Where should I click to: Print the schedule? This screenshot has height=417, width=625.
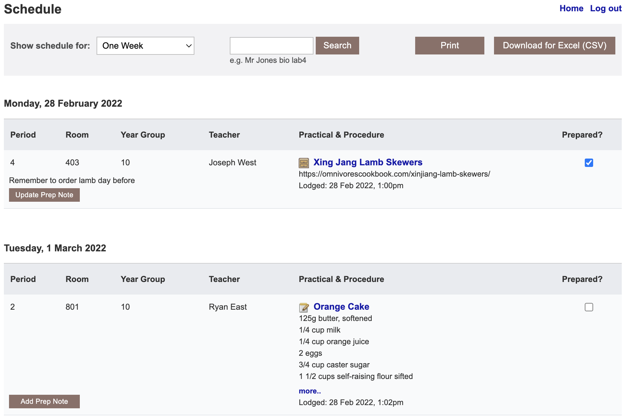click(449, 45)
